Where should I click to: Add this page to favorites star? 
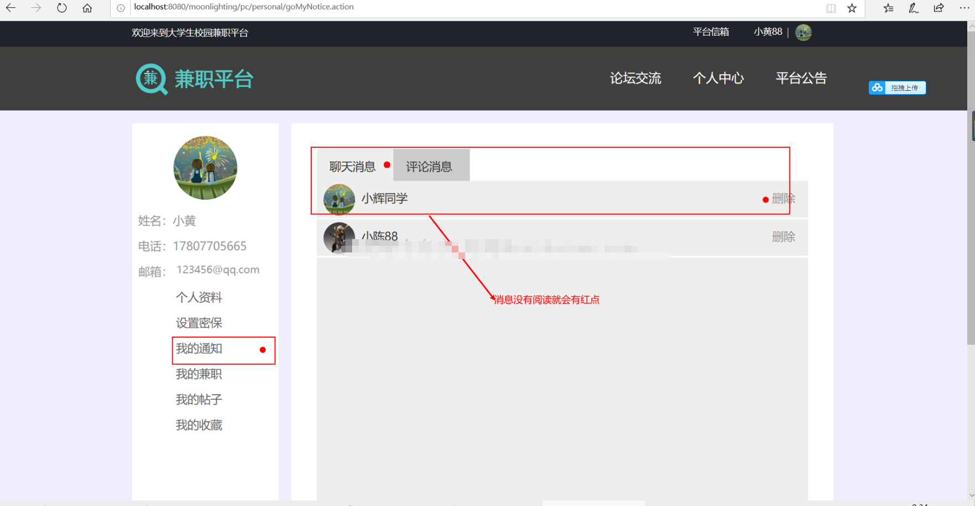(852, 8)
